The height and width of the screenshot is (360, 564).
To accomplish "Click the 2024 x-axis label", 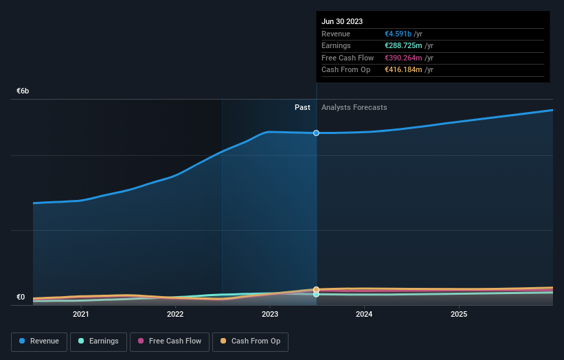I will [364, 315].
